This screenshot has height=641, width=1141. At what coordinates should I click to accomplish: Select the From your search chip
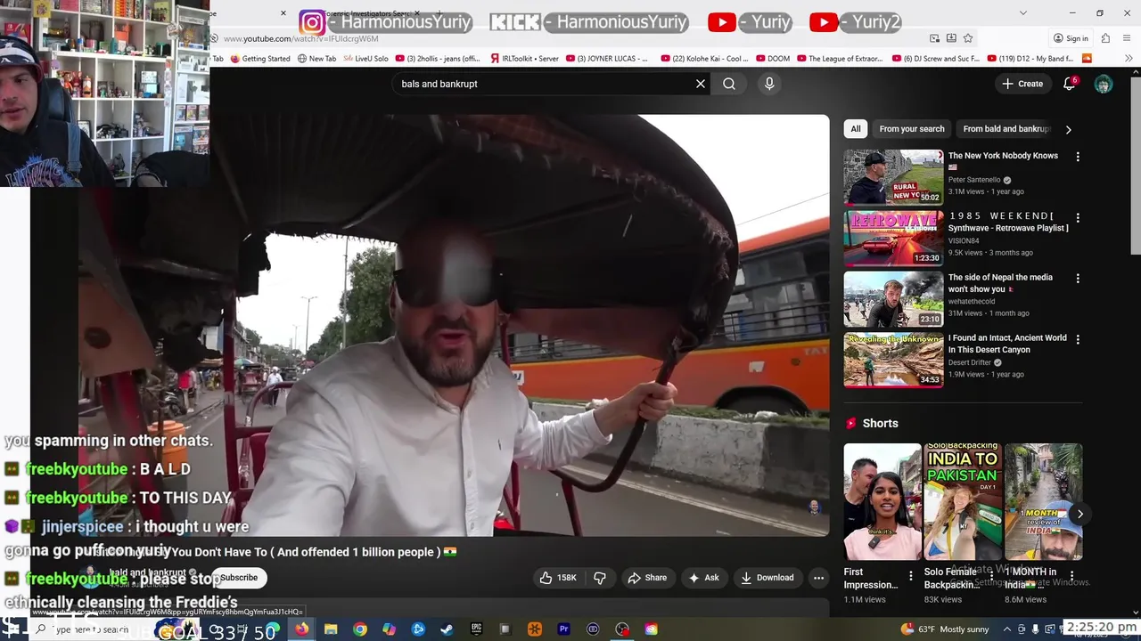(x=912, y=129)
